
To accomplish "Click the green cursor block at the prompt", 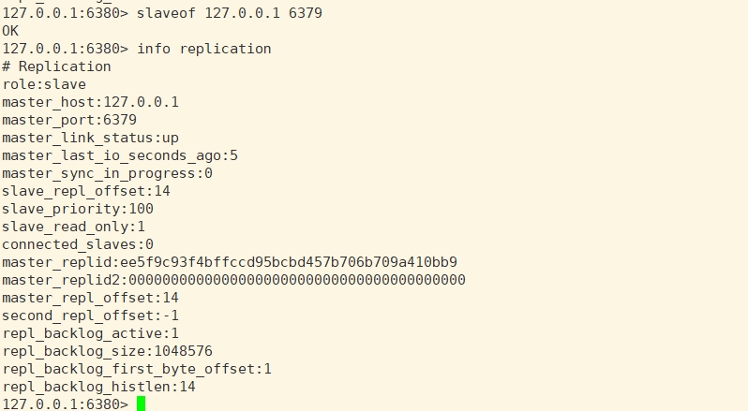I will click(141, 404).
